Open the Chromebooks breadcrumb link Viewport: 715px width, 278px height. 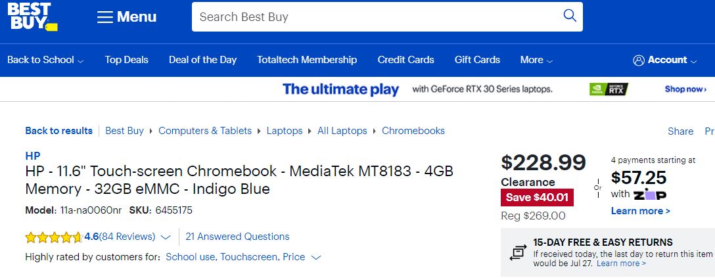coord(413,131)
